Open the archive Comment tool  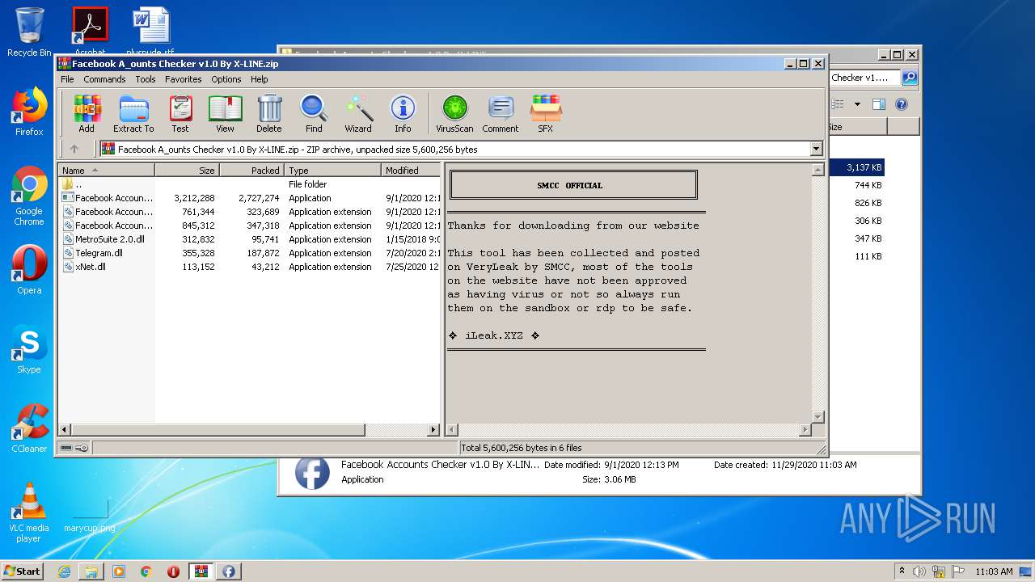pos(501,114)
